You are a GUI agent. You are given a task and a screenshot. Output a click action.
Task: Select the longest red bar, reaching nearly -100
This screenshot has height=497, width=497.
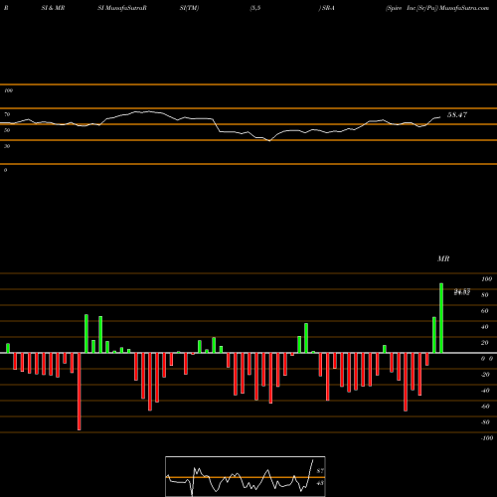80,392
